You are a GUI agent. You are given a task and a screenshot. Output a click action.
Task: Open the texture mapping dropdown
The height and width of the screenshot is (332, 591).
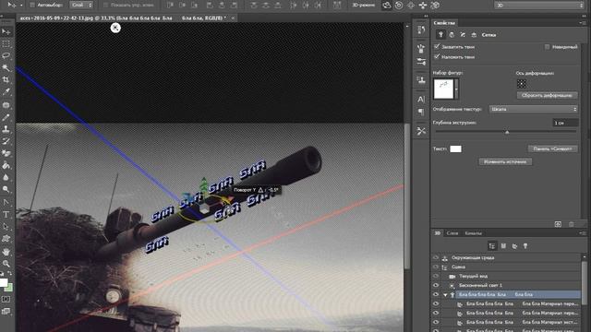pos(533,109)
